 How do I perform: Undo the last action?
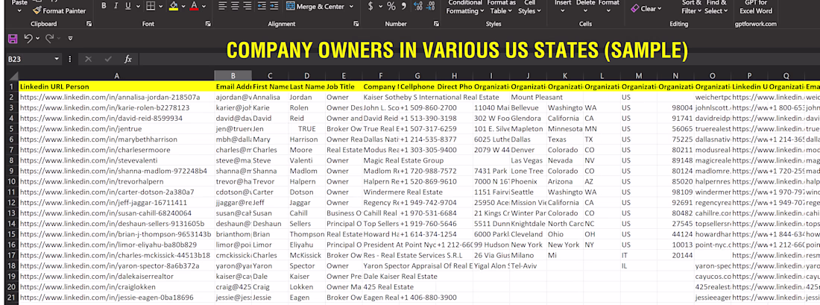coord(28,38)
